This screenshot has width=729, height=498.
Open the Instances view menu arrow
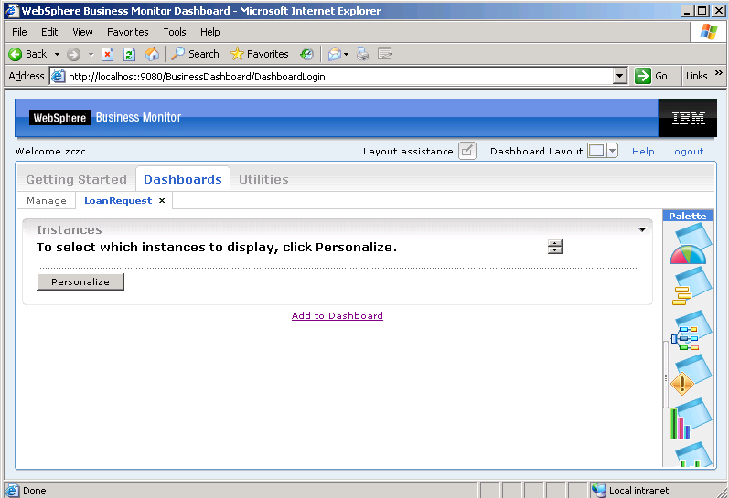click(x=642, y=229)
